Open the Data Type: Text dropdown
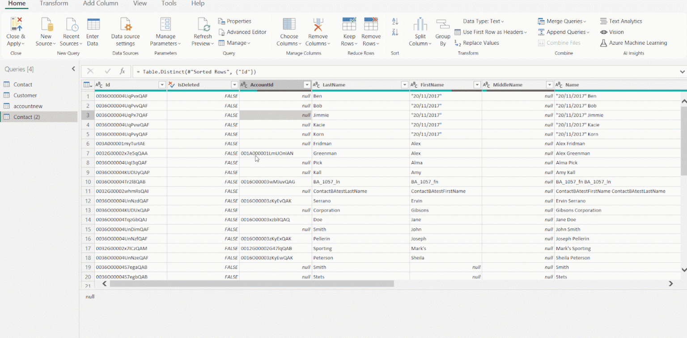Image resolution: width=687 pixels, height=338 pixels. pyautogui.click(x=483, y=21)
